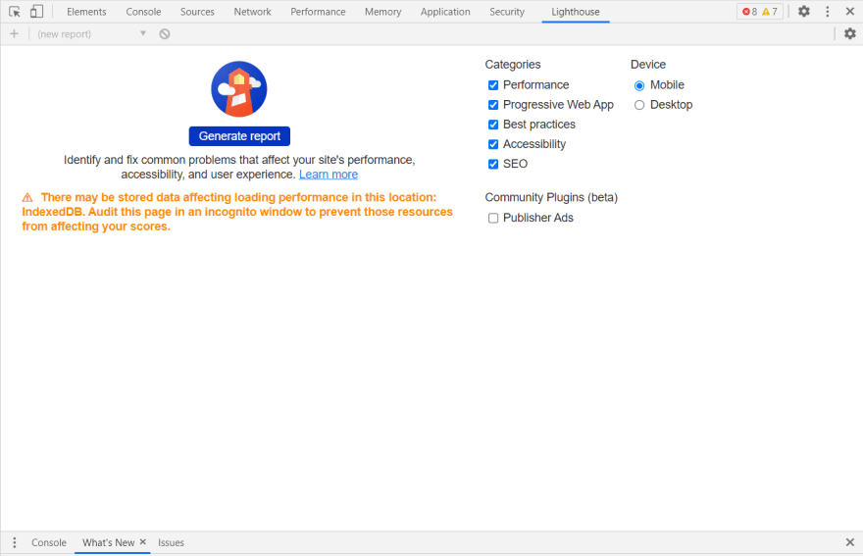Open the drawer three-dot menu
863x556 pixels.
pos(15,543)
